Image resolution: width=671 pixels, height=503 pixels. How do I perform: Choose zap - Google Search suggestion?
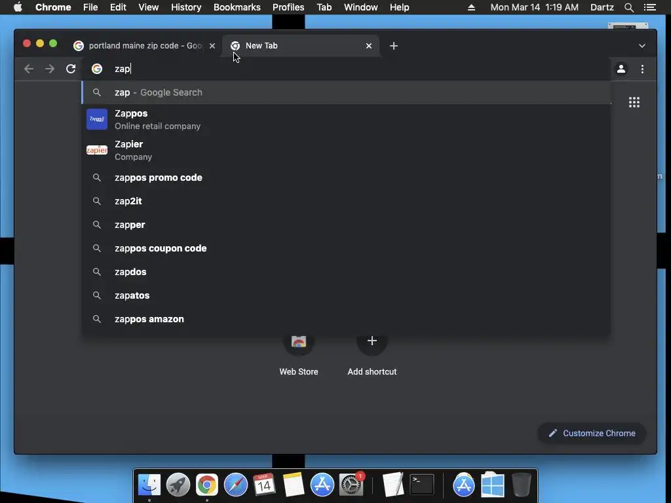(346, 92)
